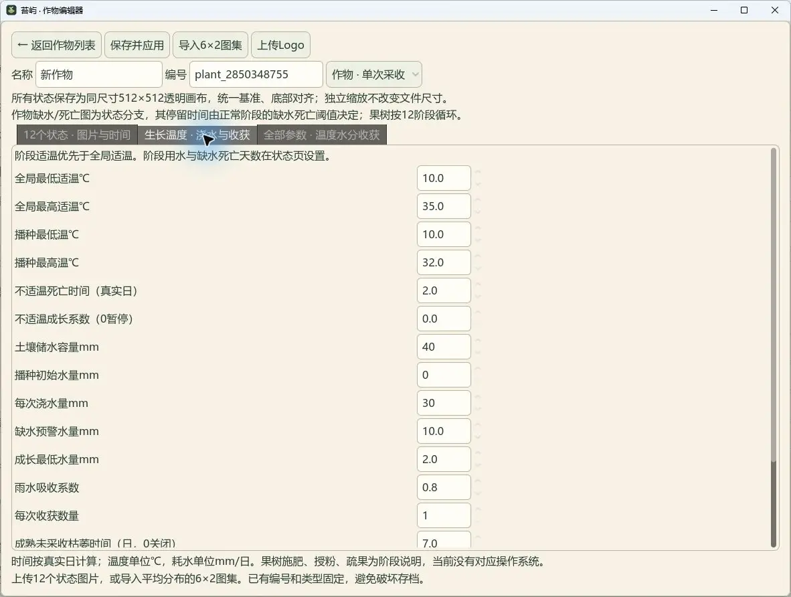Image resolution: width=791 pixels, height=597 pixels.
Task: Decrease 全局最高适温 with down stepper arrow
Action: point(478,212)
